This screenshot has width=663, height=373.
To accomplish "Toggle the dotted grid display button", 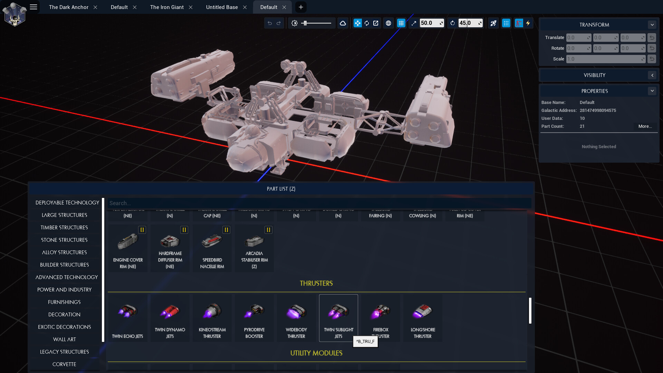I will point(506,23).
